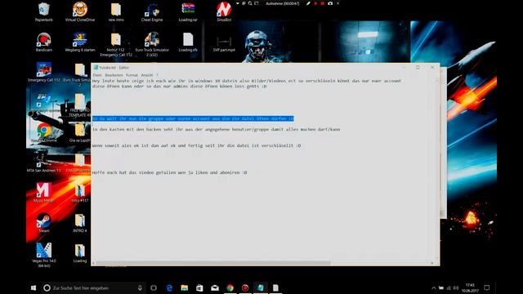Screen dimensions: 523x294
Task: Click the Editor scrollbar right arrow
Action: 432,263
